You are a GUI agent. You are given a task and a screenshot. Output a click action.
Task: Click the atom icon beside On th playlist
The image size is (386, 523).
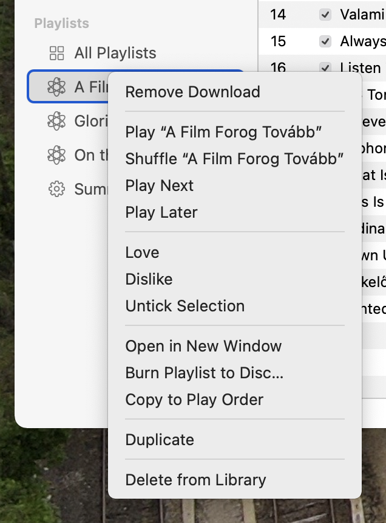[56, 155]
